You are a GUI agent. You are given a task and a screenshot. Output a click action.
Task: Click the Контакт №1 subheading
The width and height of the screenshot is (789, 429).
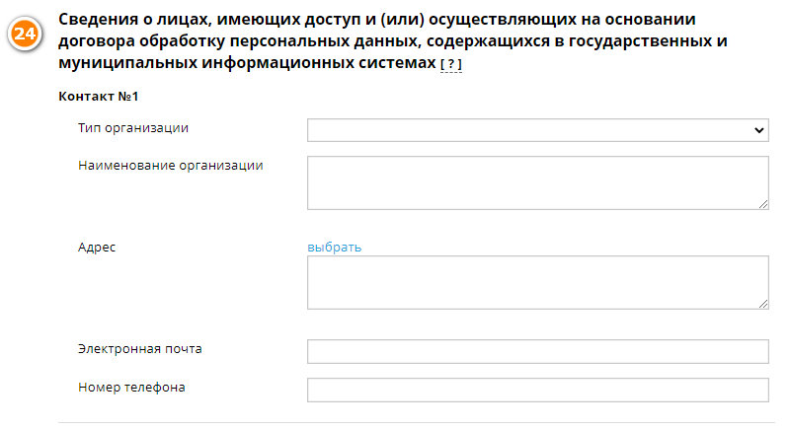pos(99,96)
